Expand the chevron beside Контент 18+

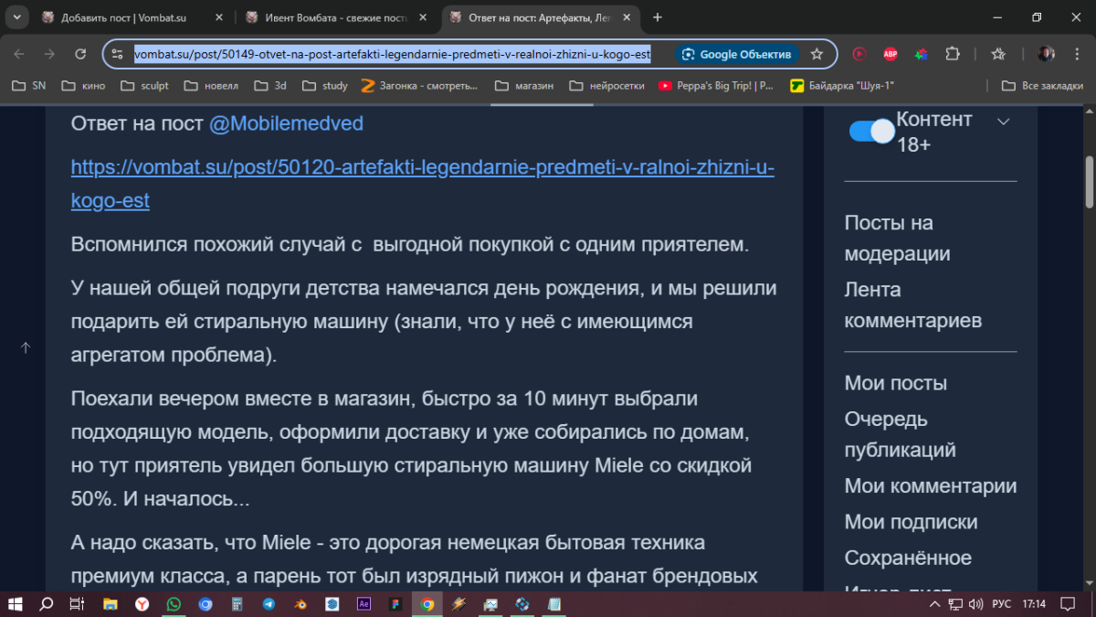tap(1003, 122)
